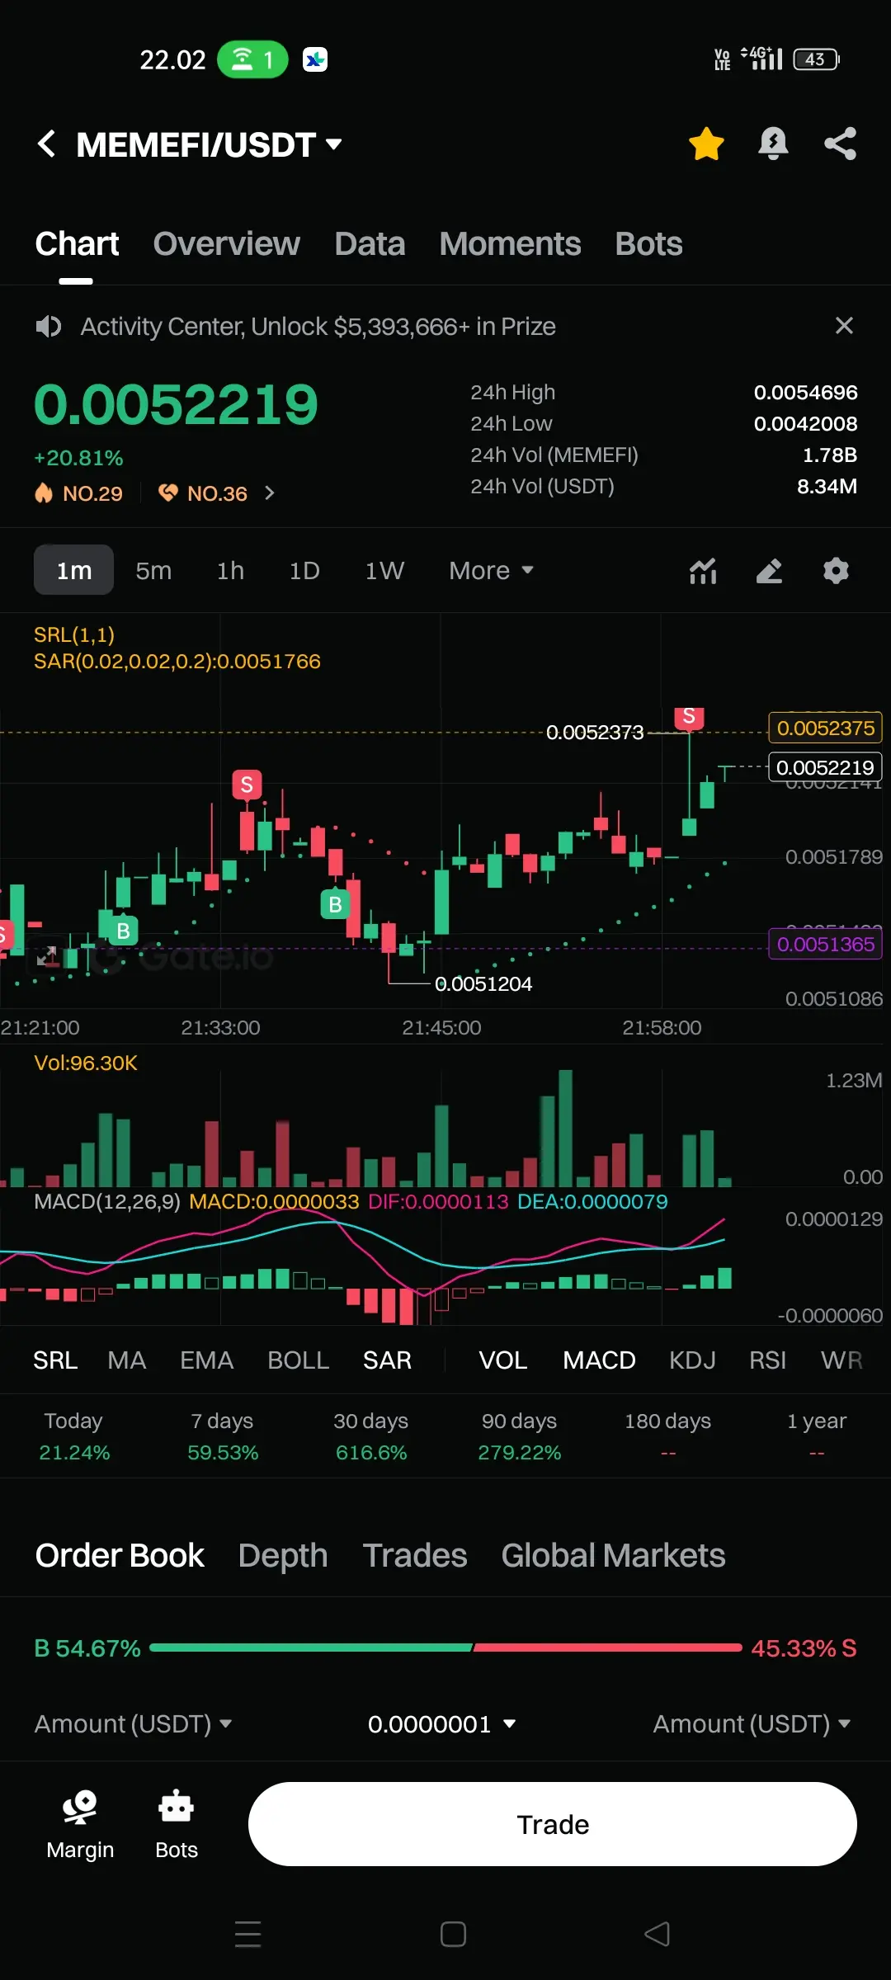
Task: Toggle the MACD sub-indicator
Action: [x=599, y=1360]
